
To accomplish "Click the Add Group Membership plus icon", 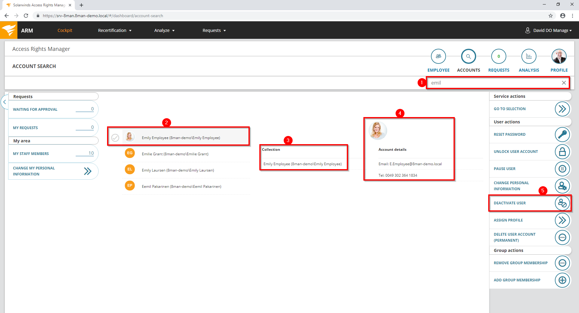I will pos(562,280).
